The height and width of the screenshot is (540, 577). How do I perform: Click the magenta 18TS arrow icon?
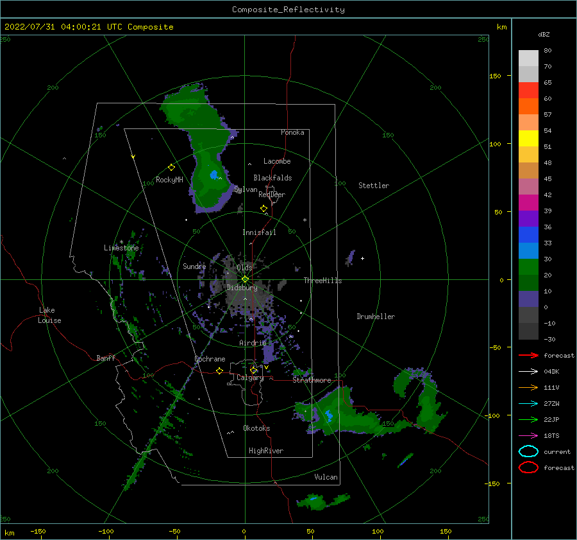528,436
